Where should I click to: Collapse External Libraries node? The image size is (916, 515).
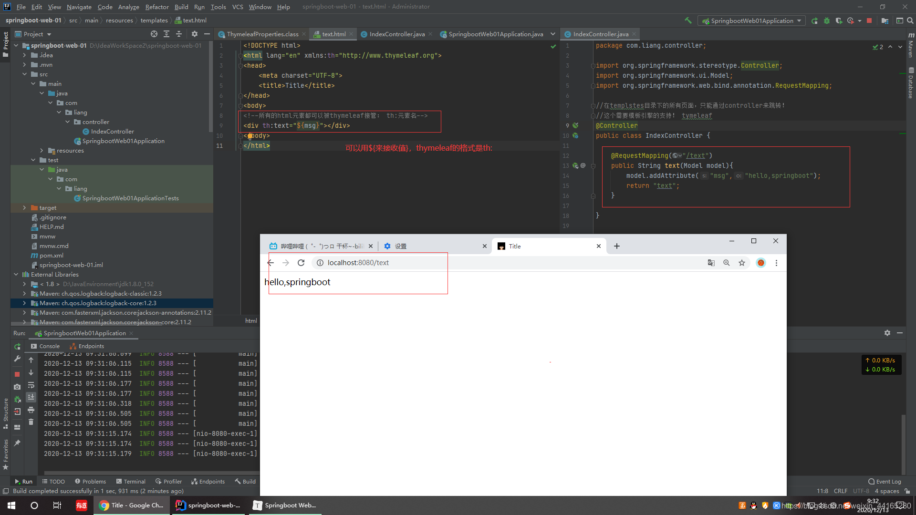(x=16, y=275)
